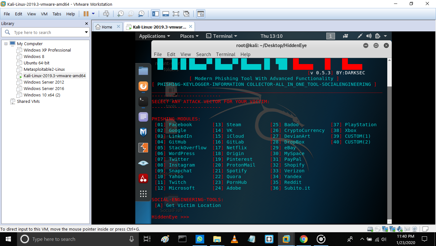This screenshot has height=246, width=436.
Task: Click the sound card status icon
Action: point(399,229)
